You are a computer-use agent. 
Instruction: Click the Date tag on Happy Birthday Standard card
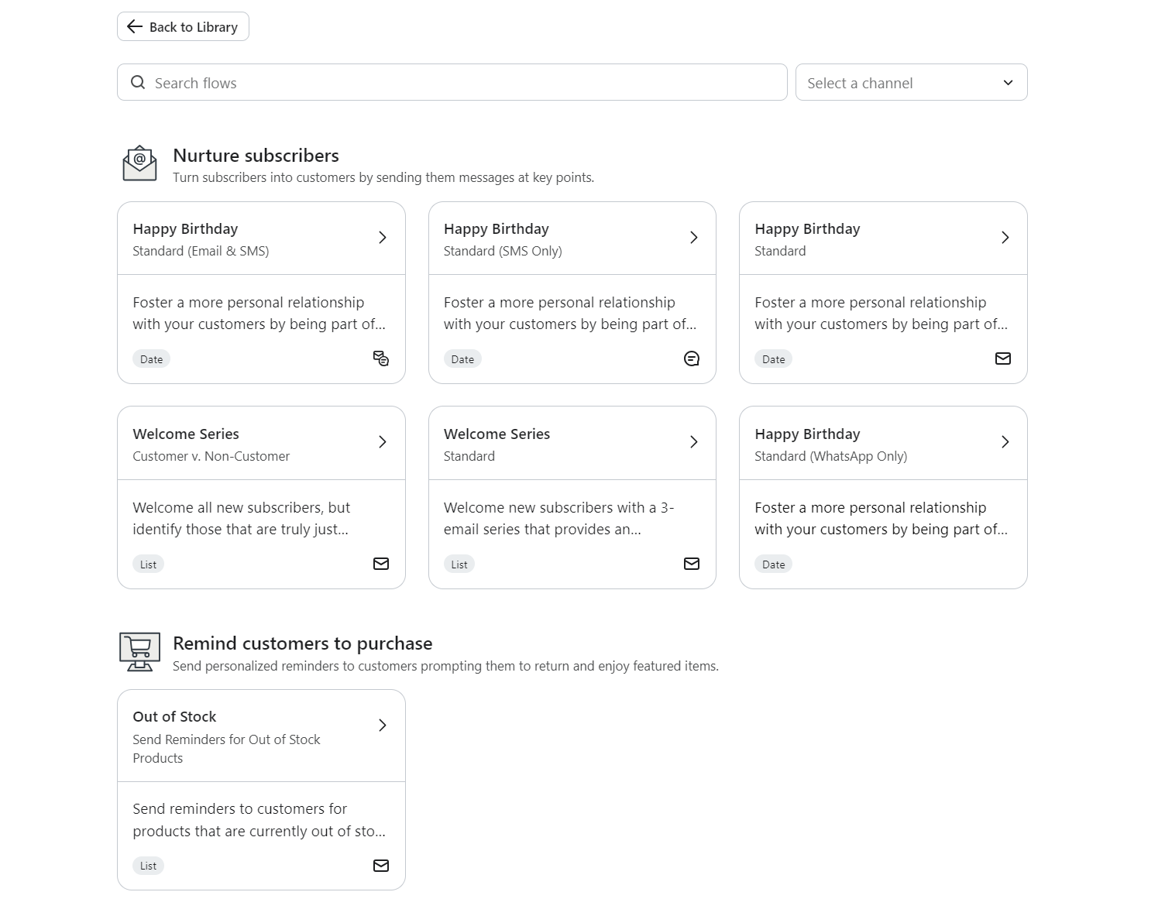point(772,359)
